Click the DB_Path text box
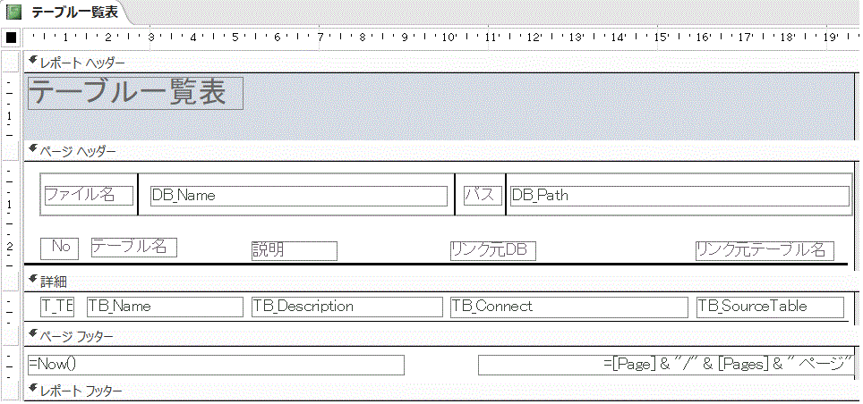This screenshot has height=404, width=863. (679, 196)
